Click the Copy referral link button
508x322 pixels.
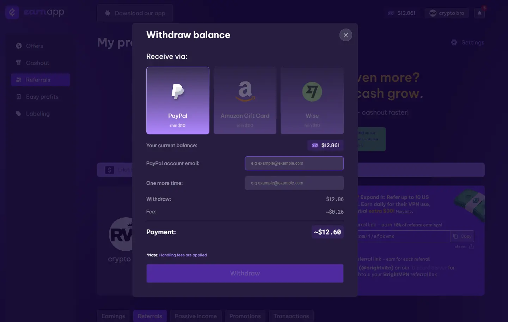click(463, 236)
